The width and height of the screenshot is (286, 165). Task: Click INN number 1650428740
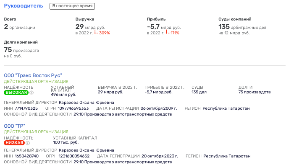click(27, 156)
